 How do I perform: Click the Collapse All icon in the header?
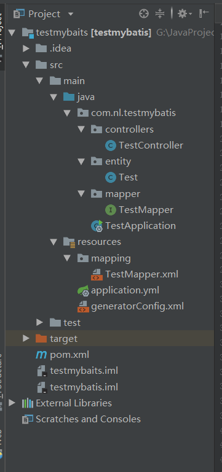click(159, 14)
